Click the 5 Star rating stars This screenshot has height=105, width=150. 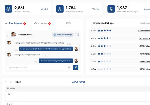coord(105,31)
